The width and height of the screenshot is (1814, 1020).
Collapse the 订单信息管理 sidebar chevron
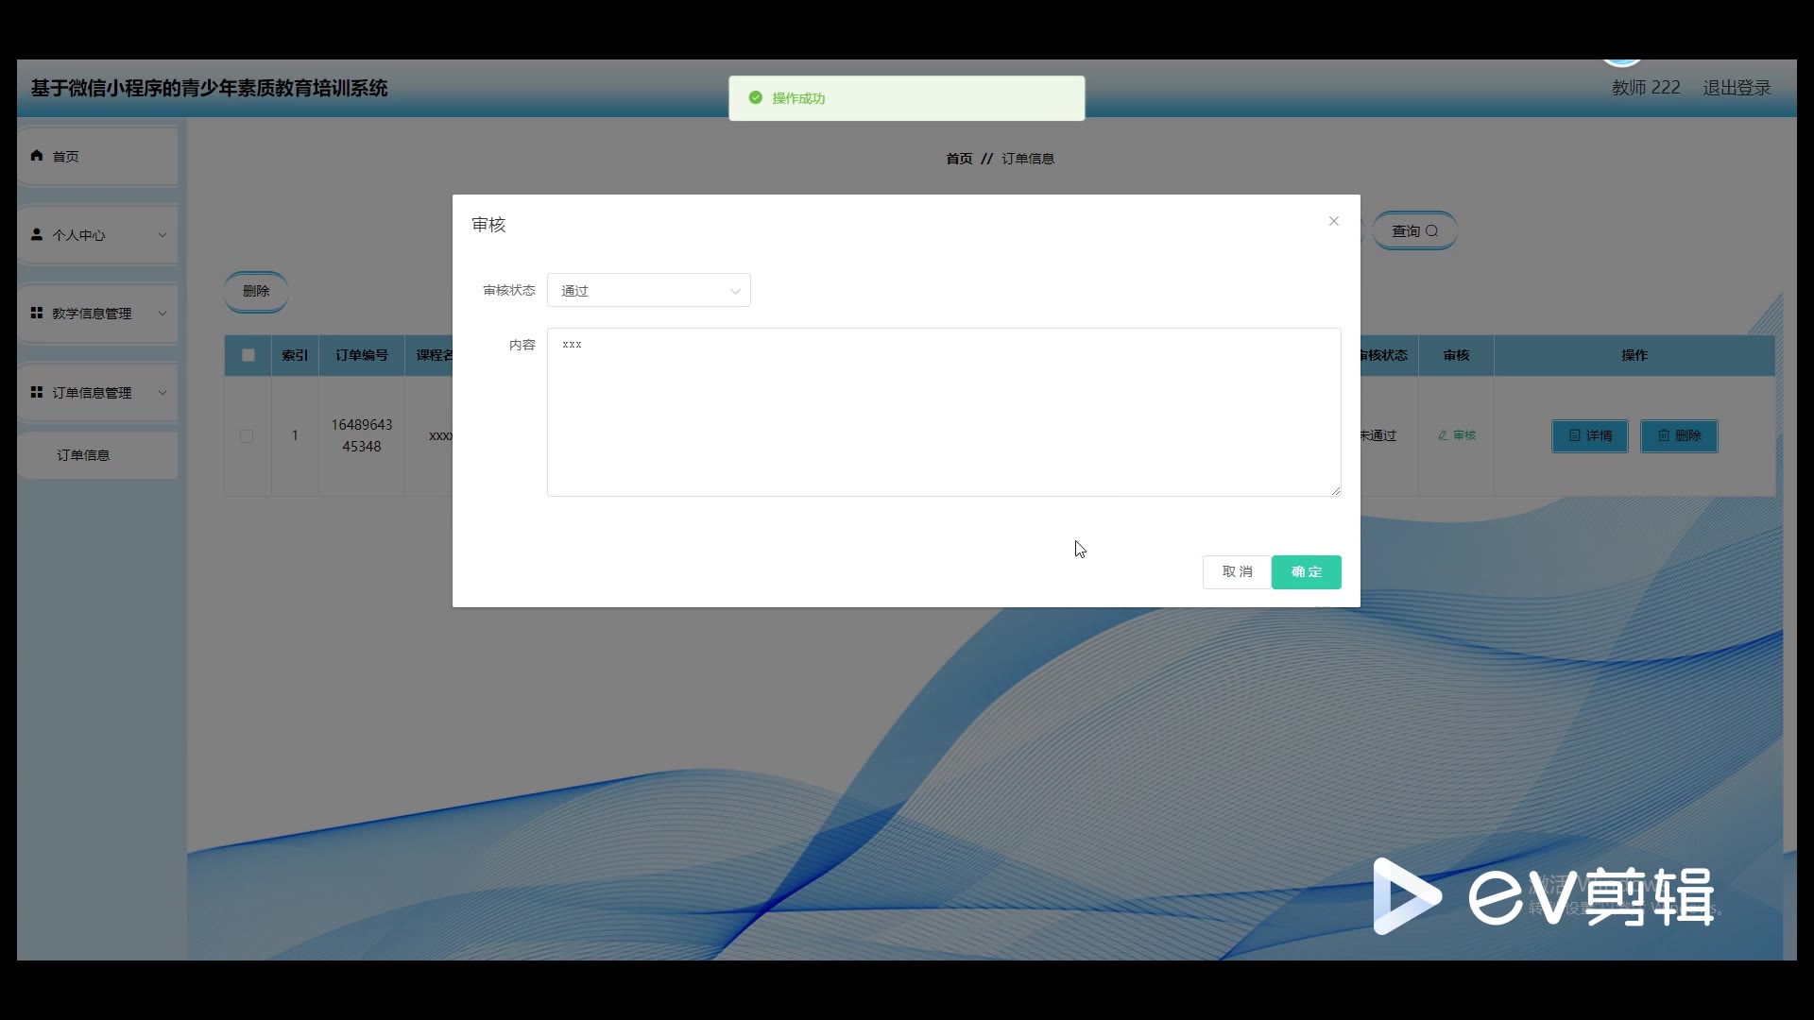coord(163,393)
